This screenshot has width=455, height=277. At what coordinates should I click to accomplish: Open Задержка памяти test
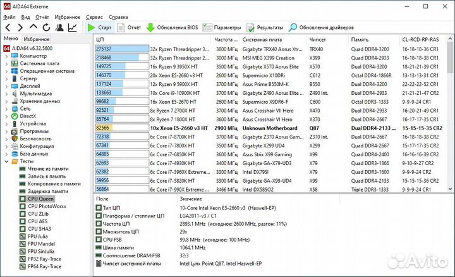[x=44, y=192]
